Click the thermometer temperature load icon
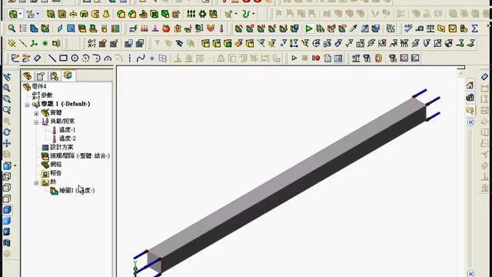The height and width of the screenshot is (277, 492). (221, 29)
